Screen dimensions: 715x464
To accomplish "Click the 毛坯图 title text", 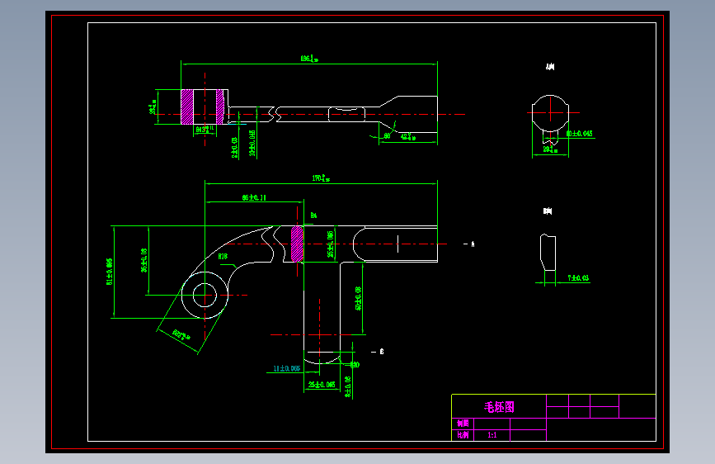I will click(x=499, y=407).
